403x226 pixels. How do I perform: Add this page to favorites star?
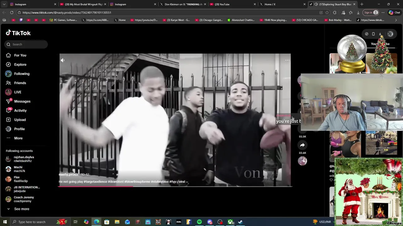pos(327,13)
